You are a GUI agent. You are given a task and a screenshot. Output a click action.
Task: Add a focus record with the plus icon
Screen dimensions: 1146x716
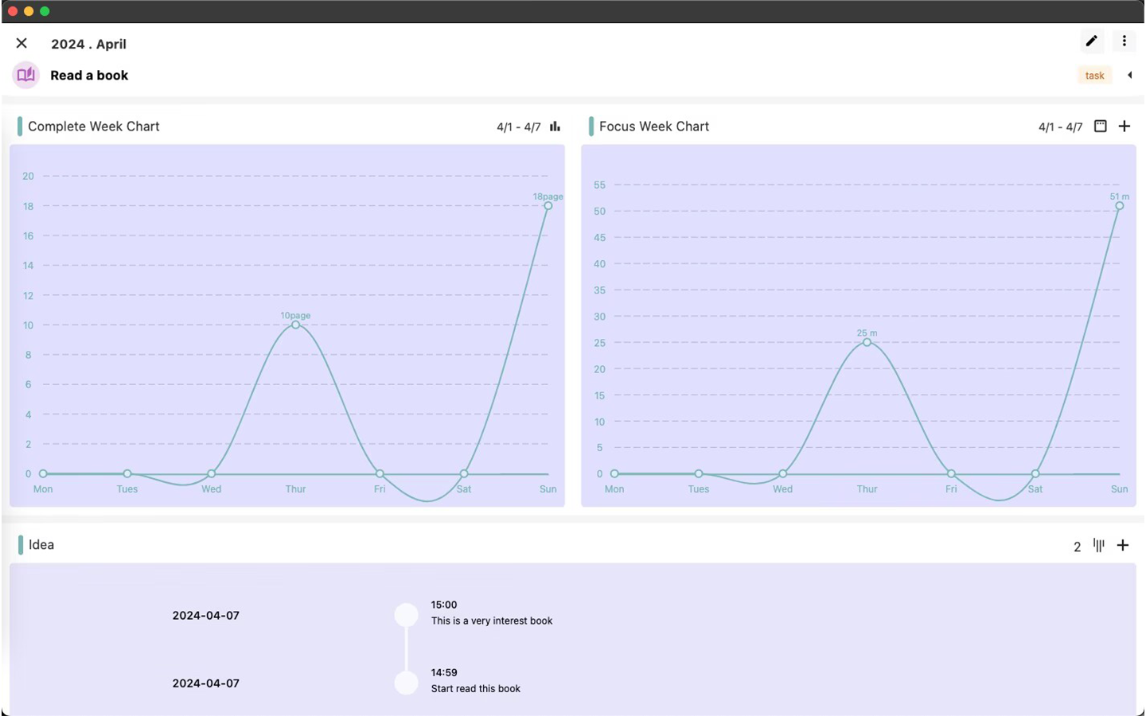(x=1124, y=126)
